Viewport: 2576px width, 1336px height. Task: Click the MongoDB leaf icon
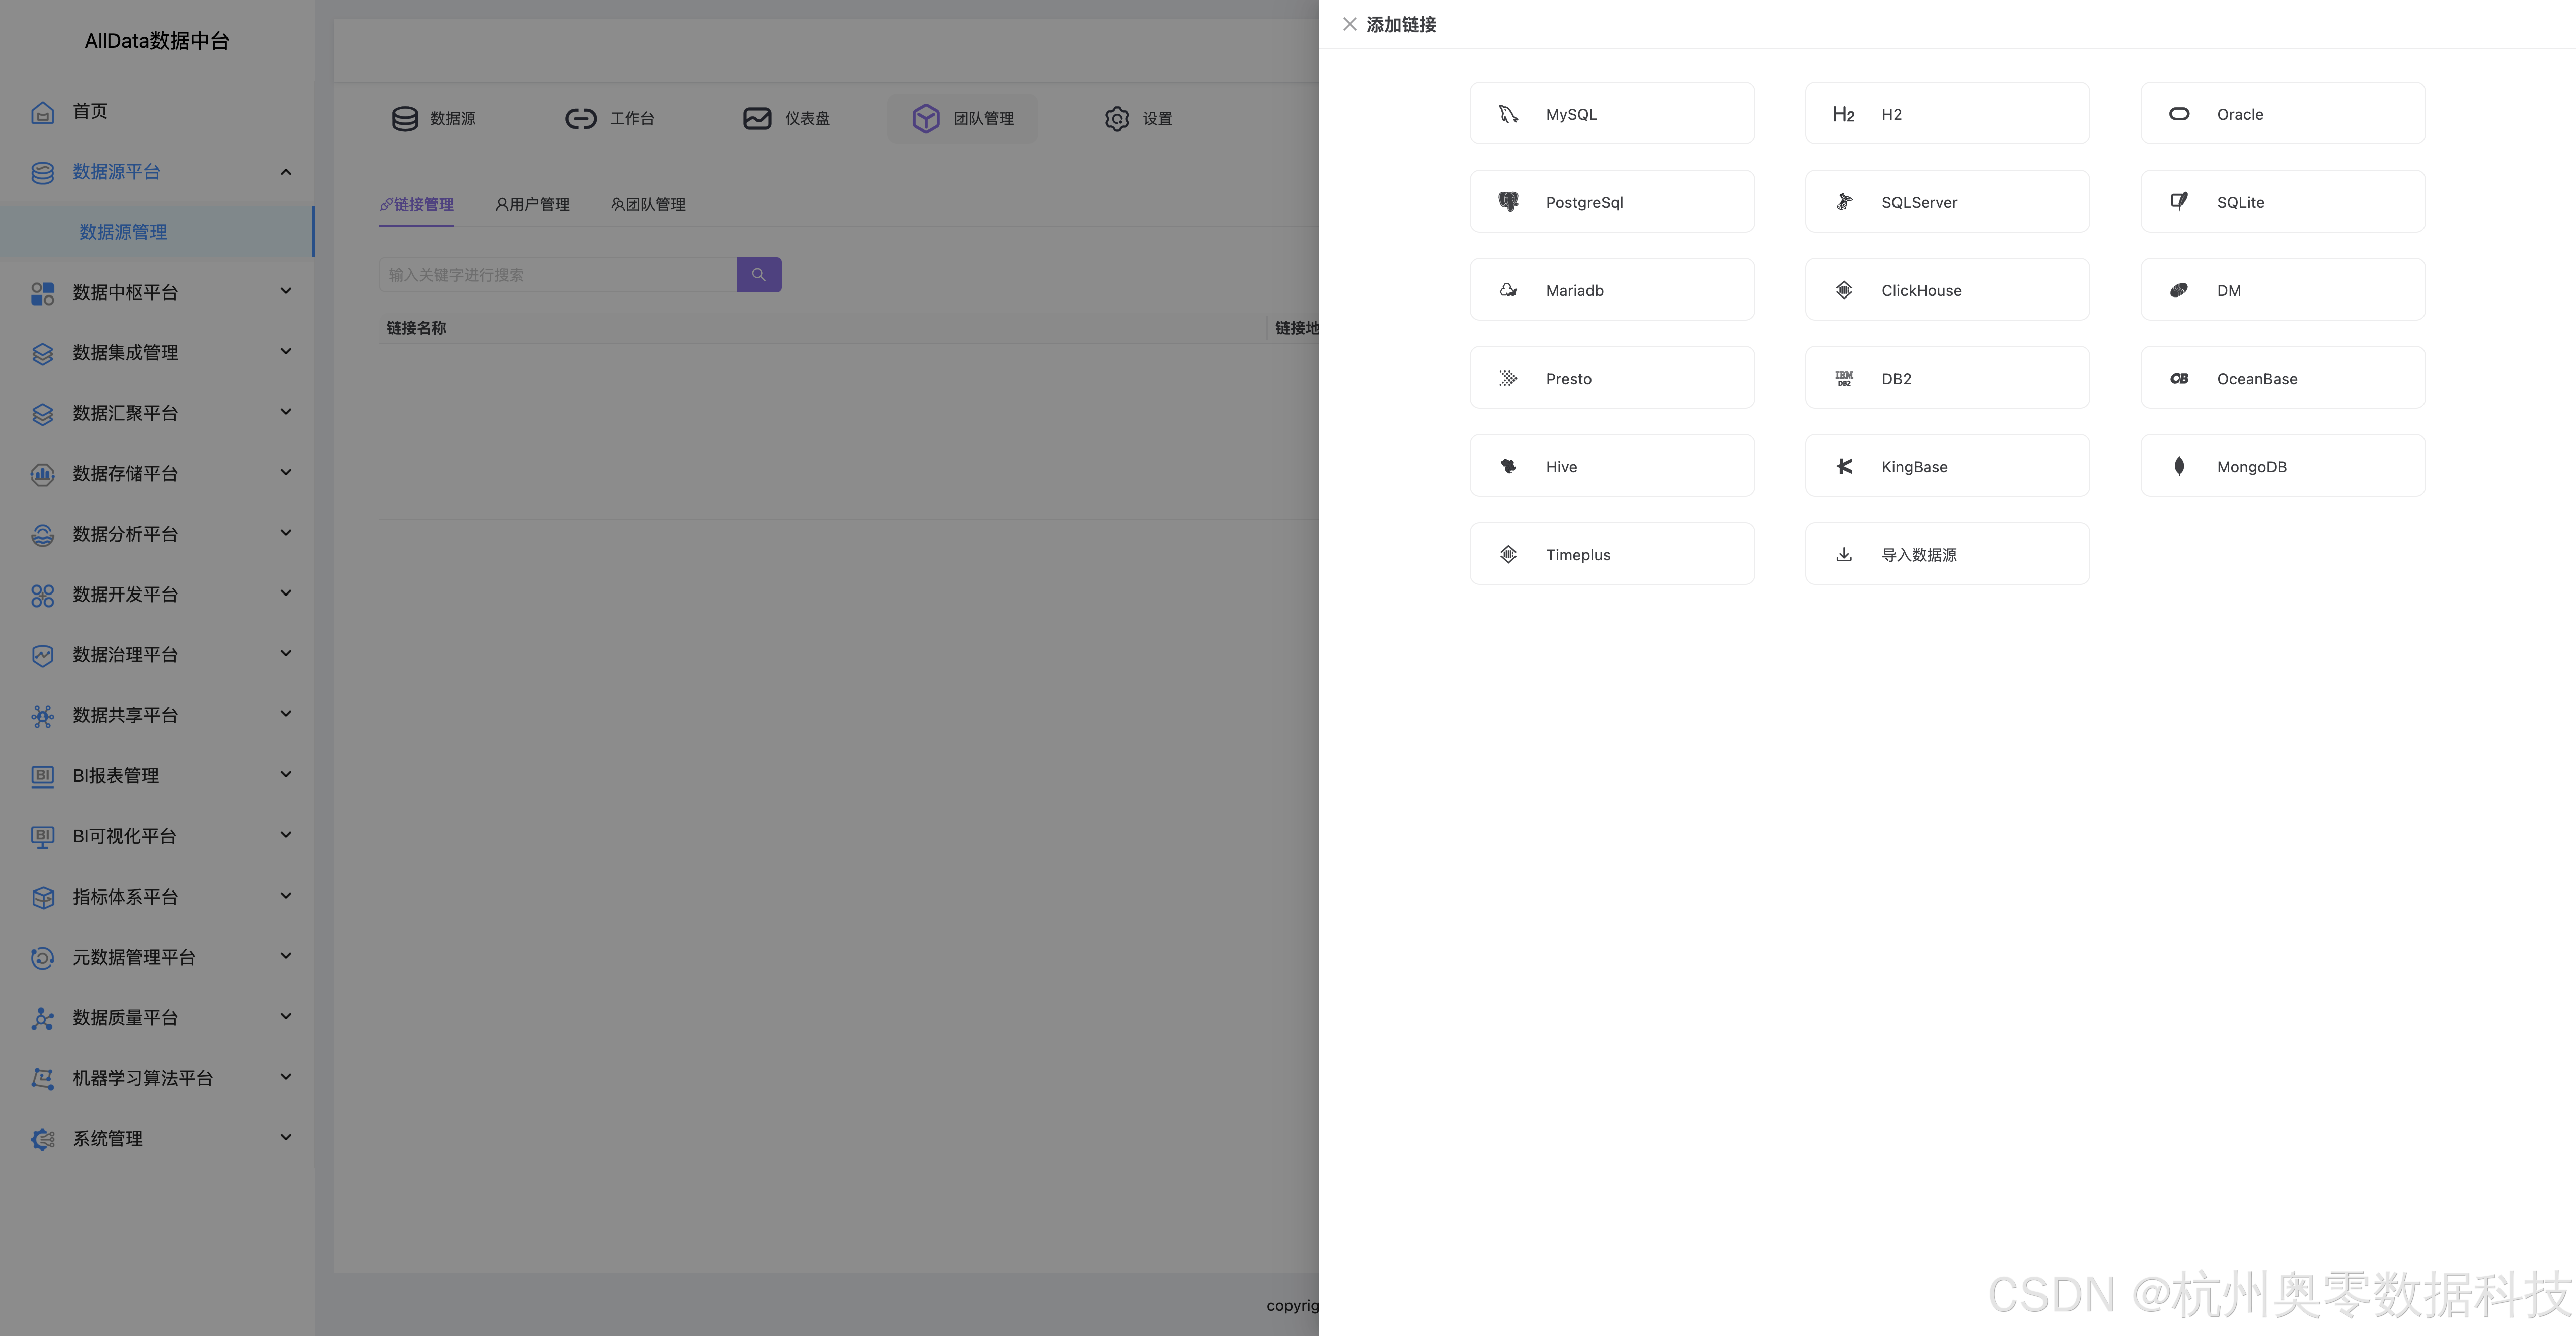(x=2179, y=466)
